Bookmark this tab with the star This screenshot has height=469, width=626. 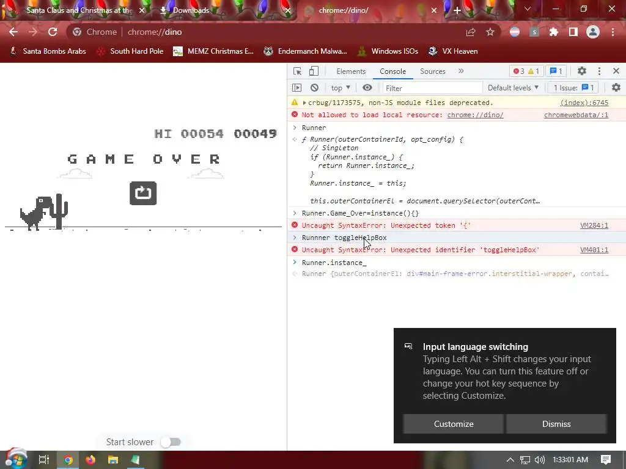[x=490, y=32]
